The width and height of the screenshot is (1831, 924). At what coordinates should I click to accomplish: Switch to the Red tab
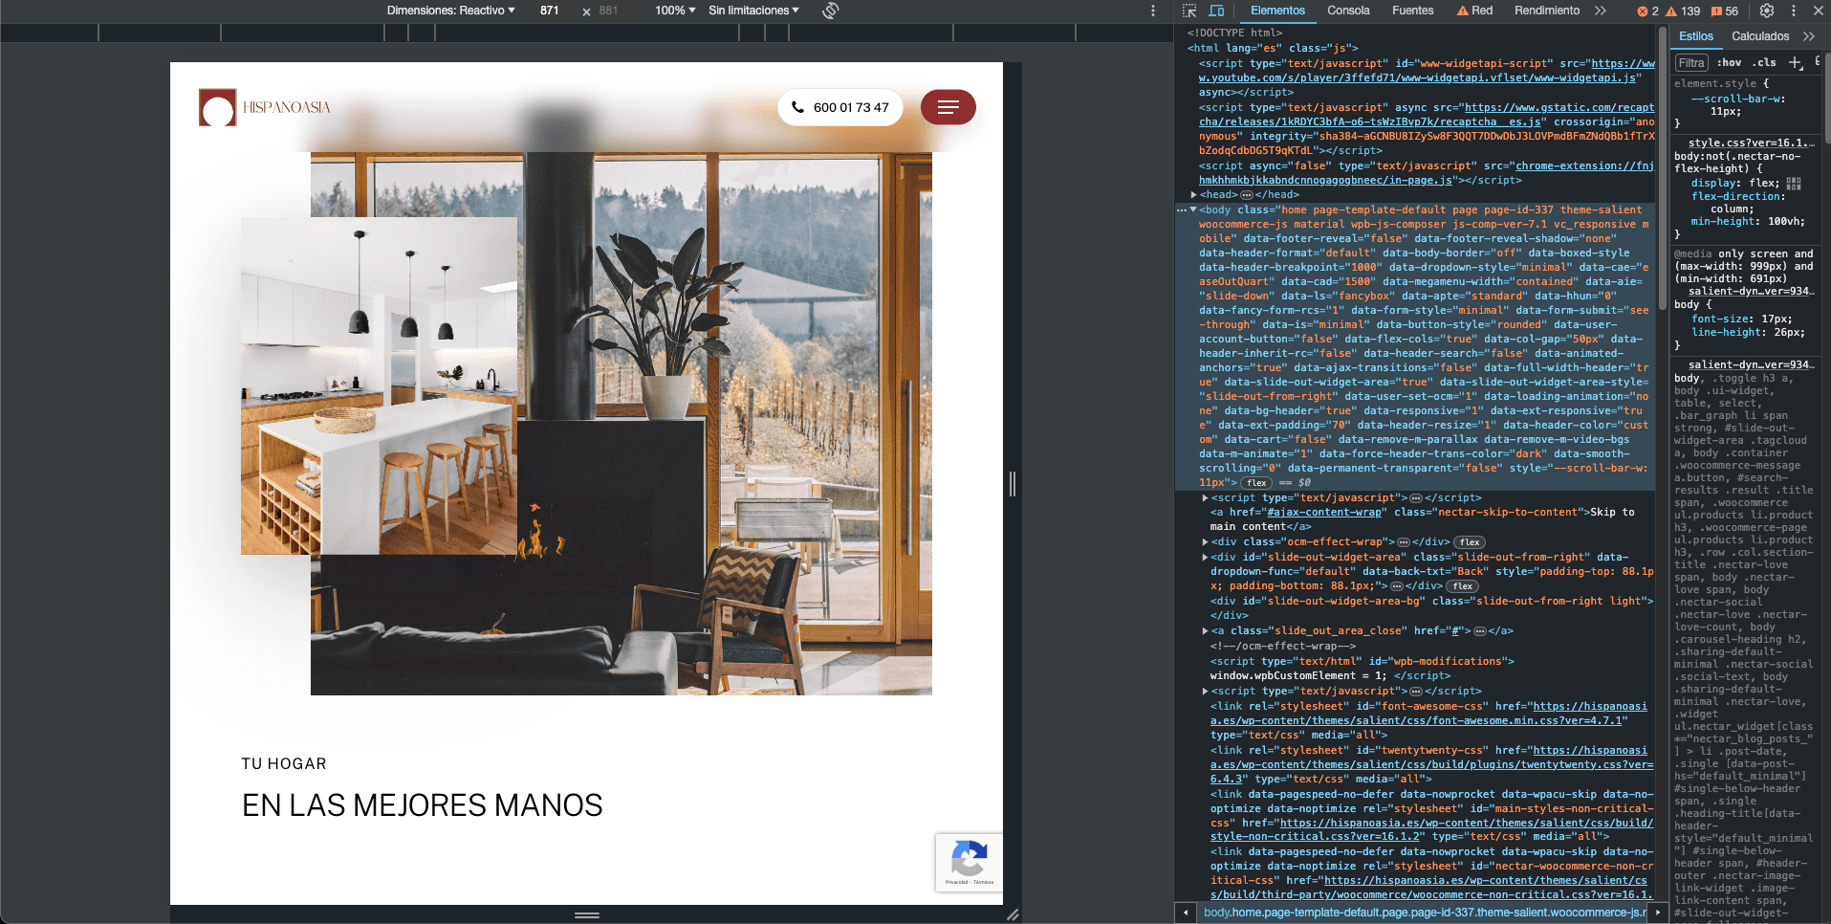(1475, 11)
